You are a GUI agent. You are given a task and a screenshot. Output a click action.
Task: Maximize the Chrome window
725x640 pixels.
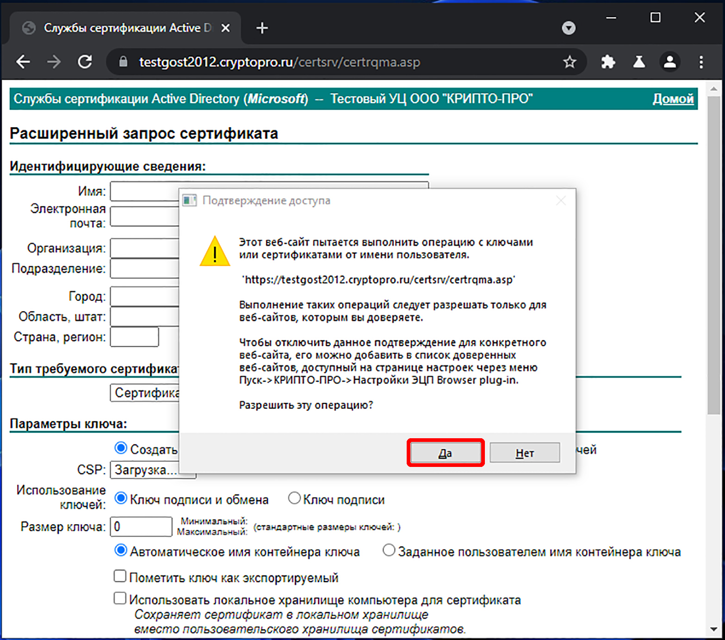(655, 18)
